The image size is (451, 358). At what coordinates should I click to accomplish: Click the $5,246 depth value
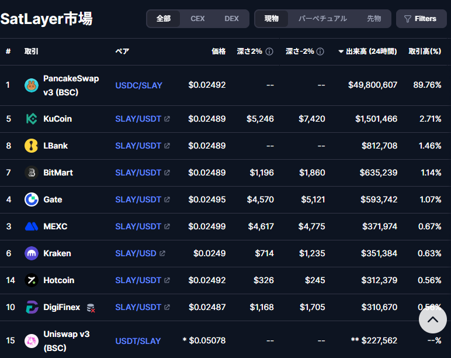click(x=260, y=119)
